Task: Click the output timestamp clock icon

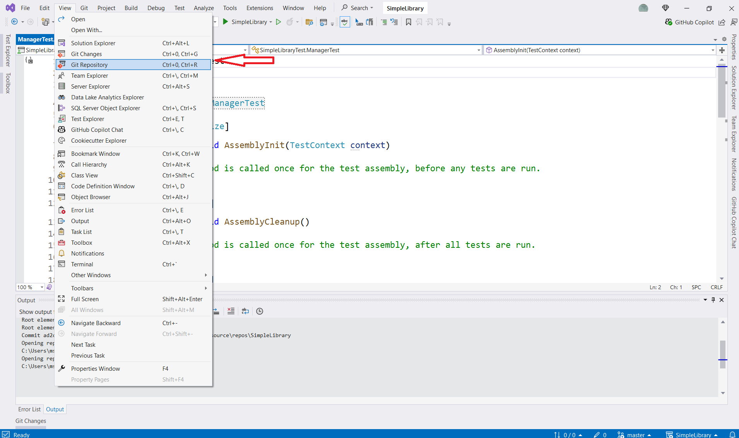Action: click(260, 311)
